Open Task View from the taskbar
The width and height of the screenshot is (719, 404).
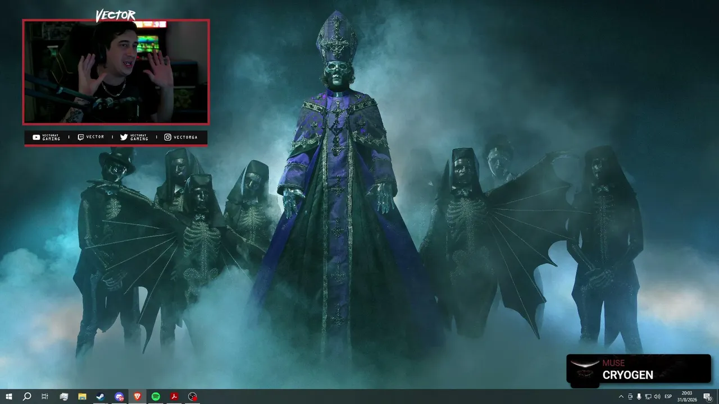[45, 397]
